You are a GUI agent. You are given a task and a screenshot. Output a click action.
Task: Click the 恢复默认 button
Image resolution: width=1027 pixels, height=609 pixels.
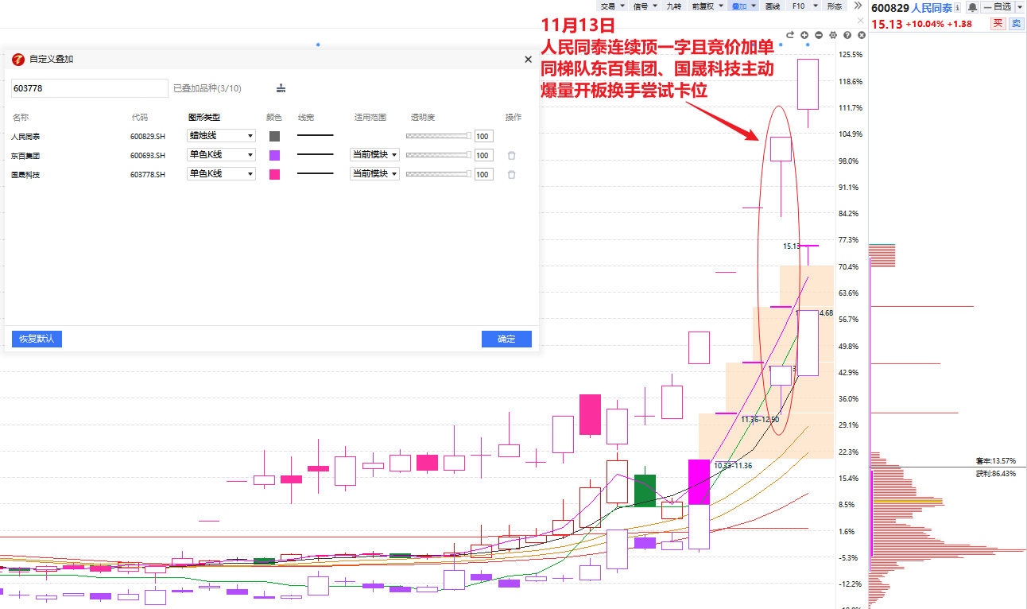pyautogui.click(x=37, y=339)
